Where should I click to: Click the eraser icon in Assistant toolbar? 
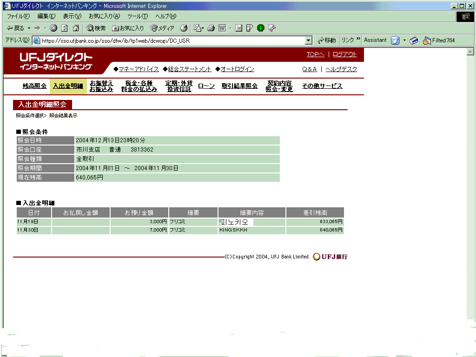tap(414, 40)
